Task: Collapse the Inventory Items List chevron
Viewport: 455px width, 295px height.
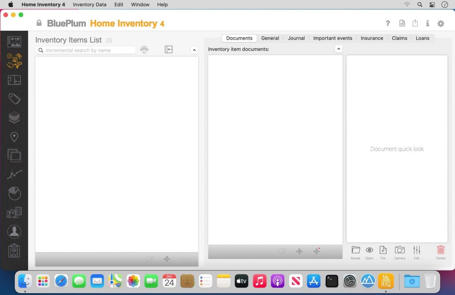Action: 194,50
